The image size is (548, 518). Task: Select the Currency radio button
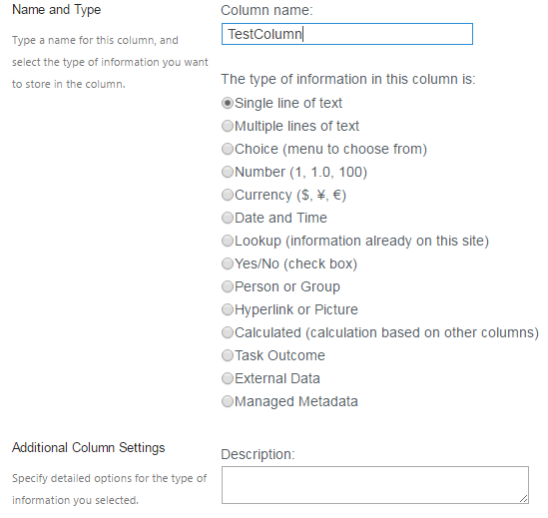click(x=228, y=195)
